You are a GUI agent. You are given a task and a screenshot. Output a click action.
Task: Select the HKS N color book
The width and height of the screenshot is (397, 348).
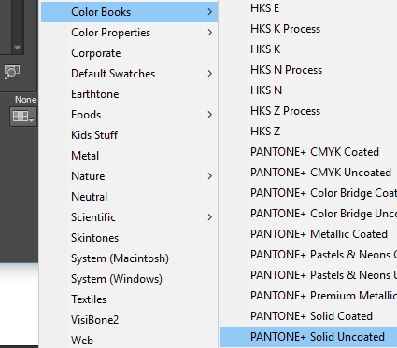coord(308,90)
